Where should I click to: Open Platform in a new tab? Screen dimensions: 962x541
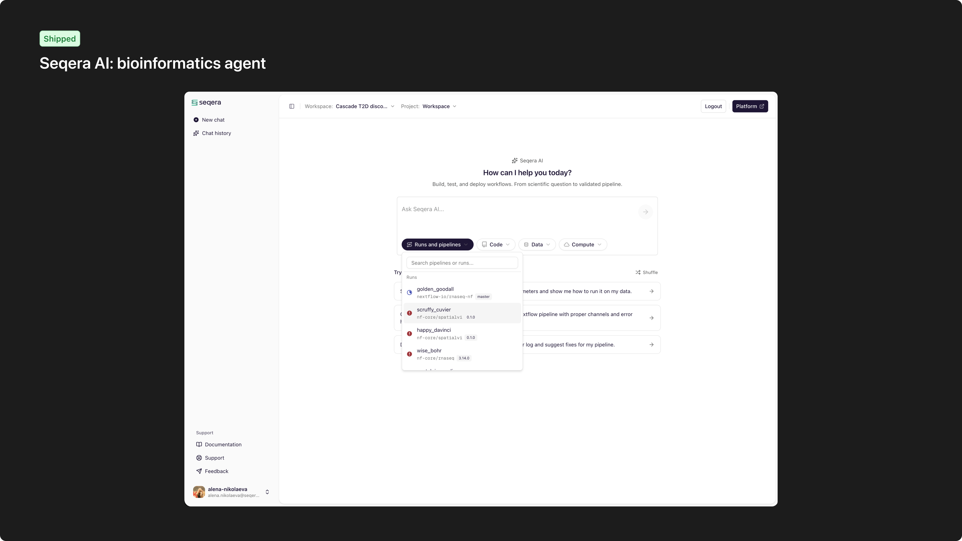coord(750,106)
